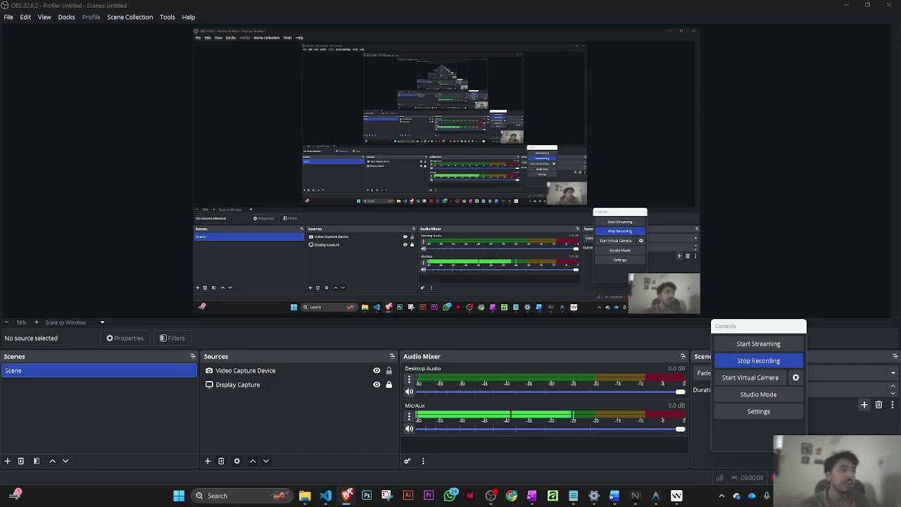Toggle visibility of Display Capture

(377, 384)
